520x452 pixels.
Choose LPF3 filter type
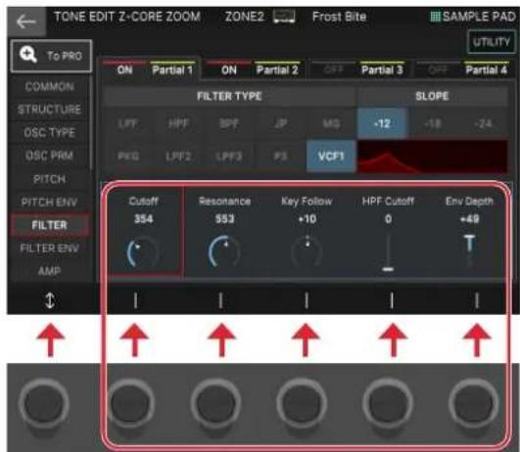click(229, 157)
